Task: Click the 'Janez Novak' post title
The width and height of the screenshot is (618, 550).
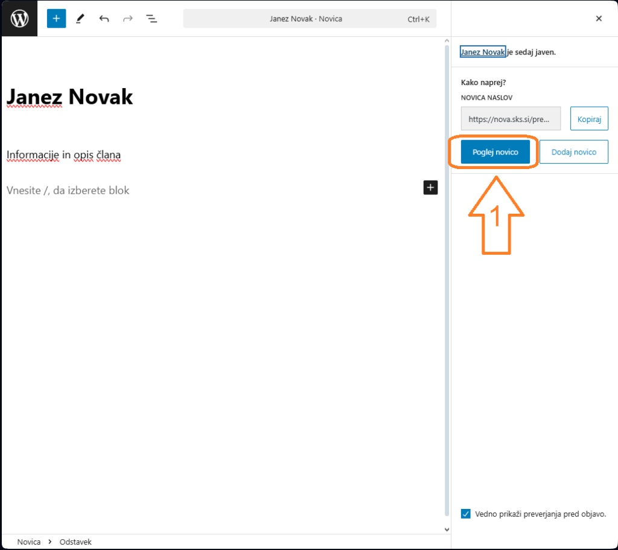Action: (69, 97)
